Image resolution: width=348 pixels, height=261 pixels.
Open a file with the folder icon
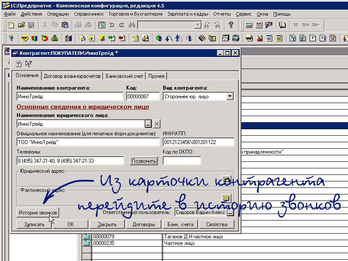click(x=21, y=25)
